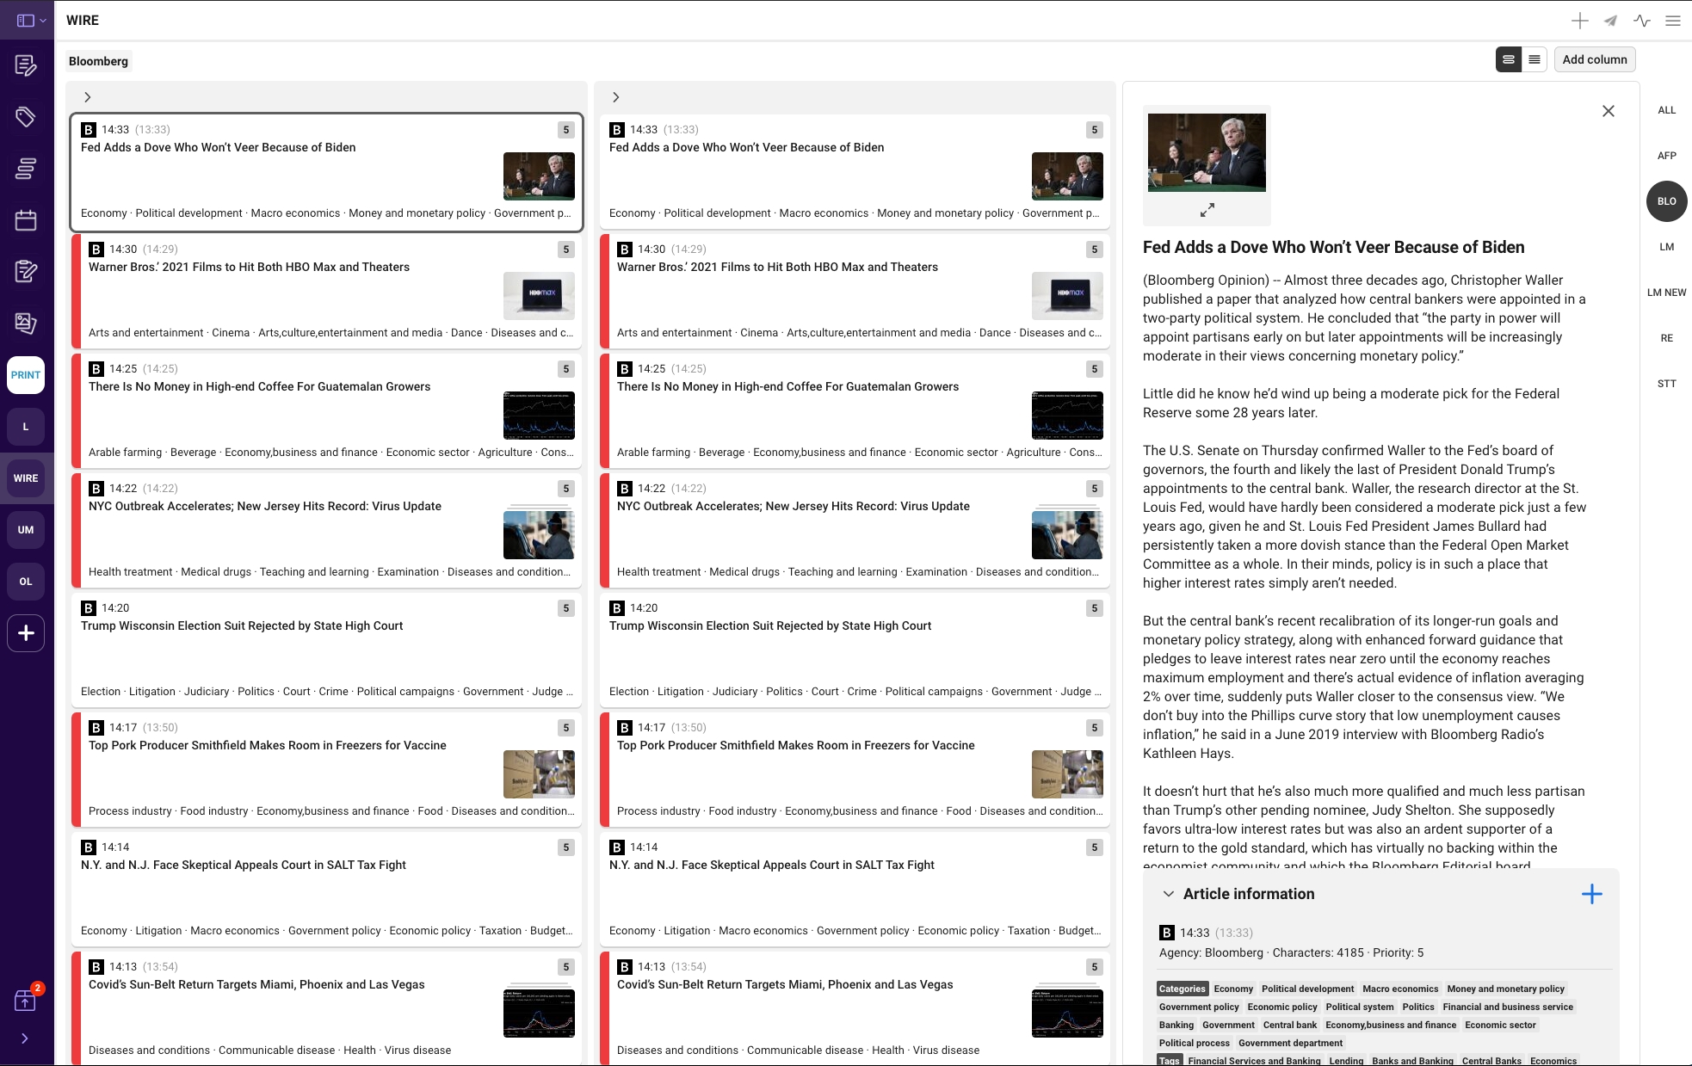Select the AFP agency filter
1692x1066 pixels.
coord(1666,156)
